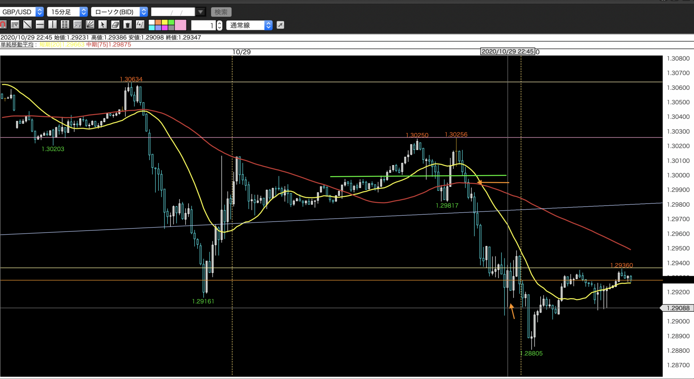694x379 pixels.
Task: Click the 1.29161 low price label
Action: [x=203, y=301]
